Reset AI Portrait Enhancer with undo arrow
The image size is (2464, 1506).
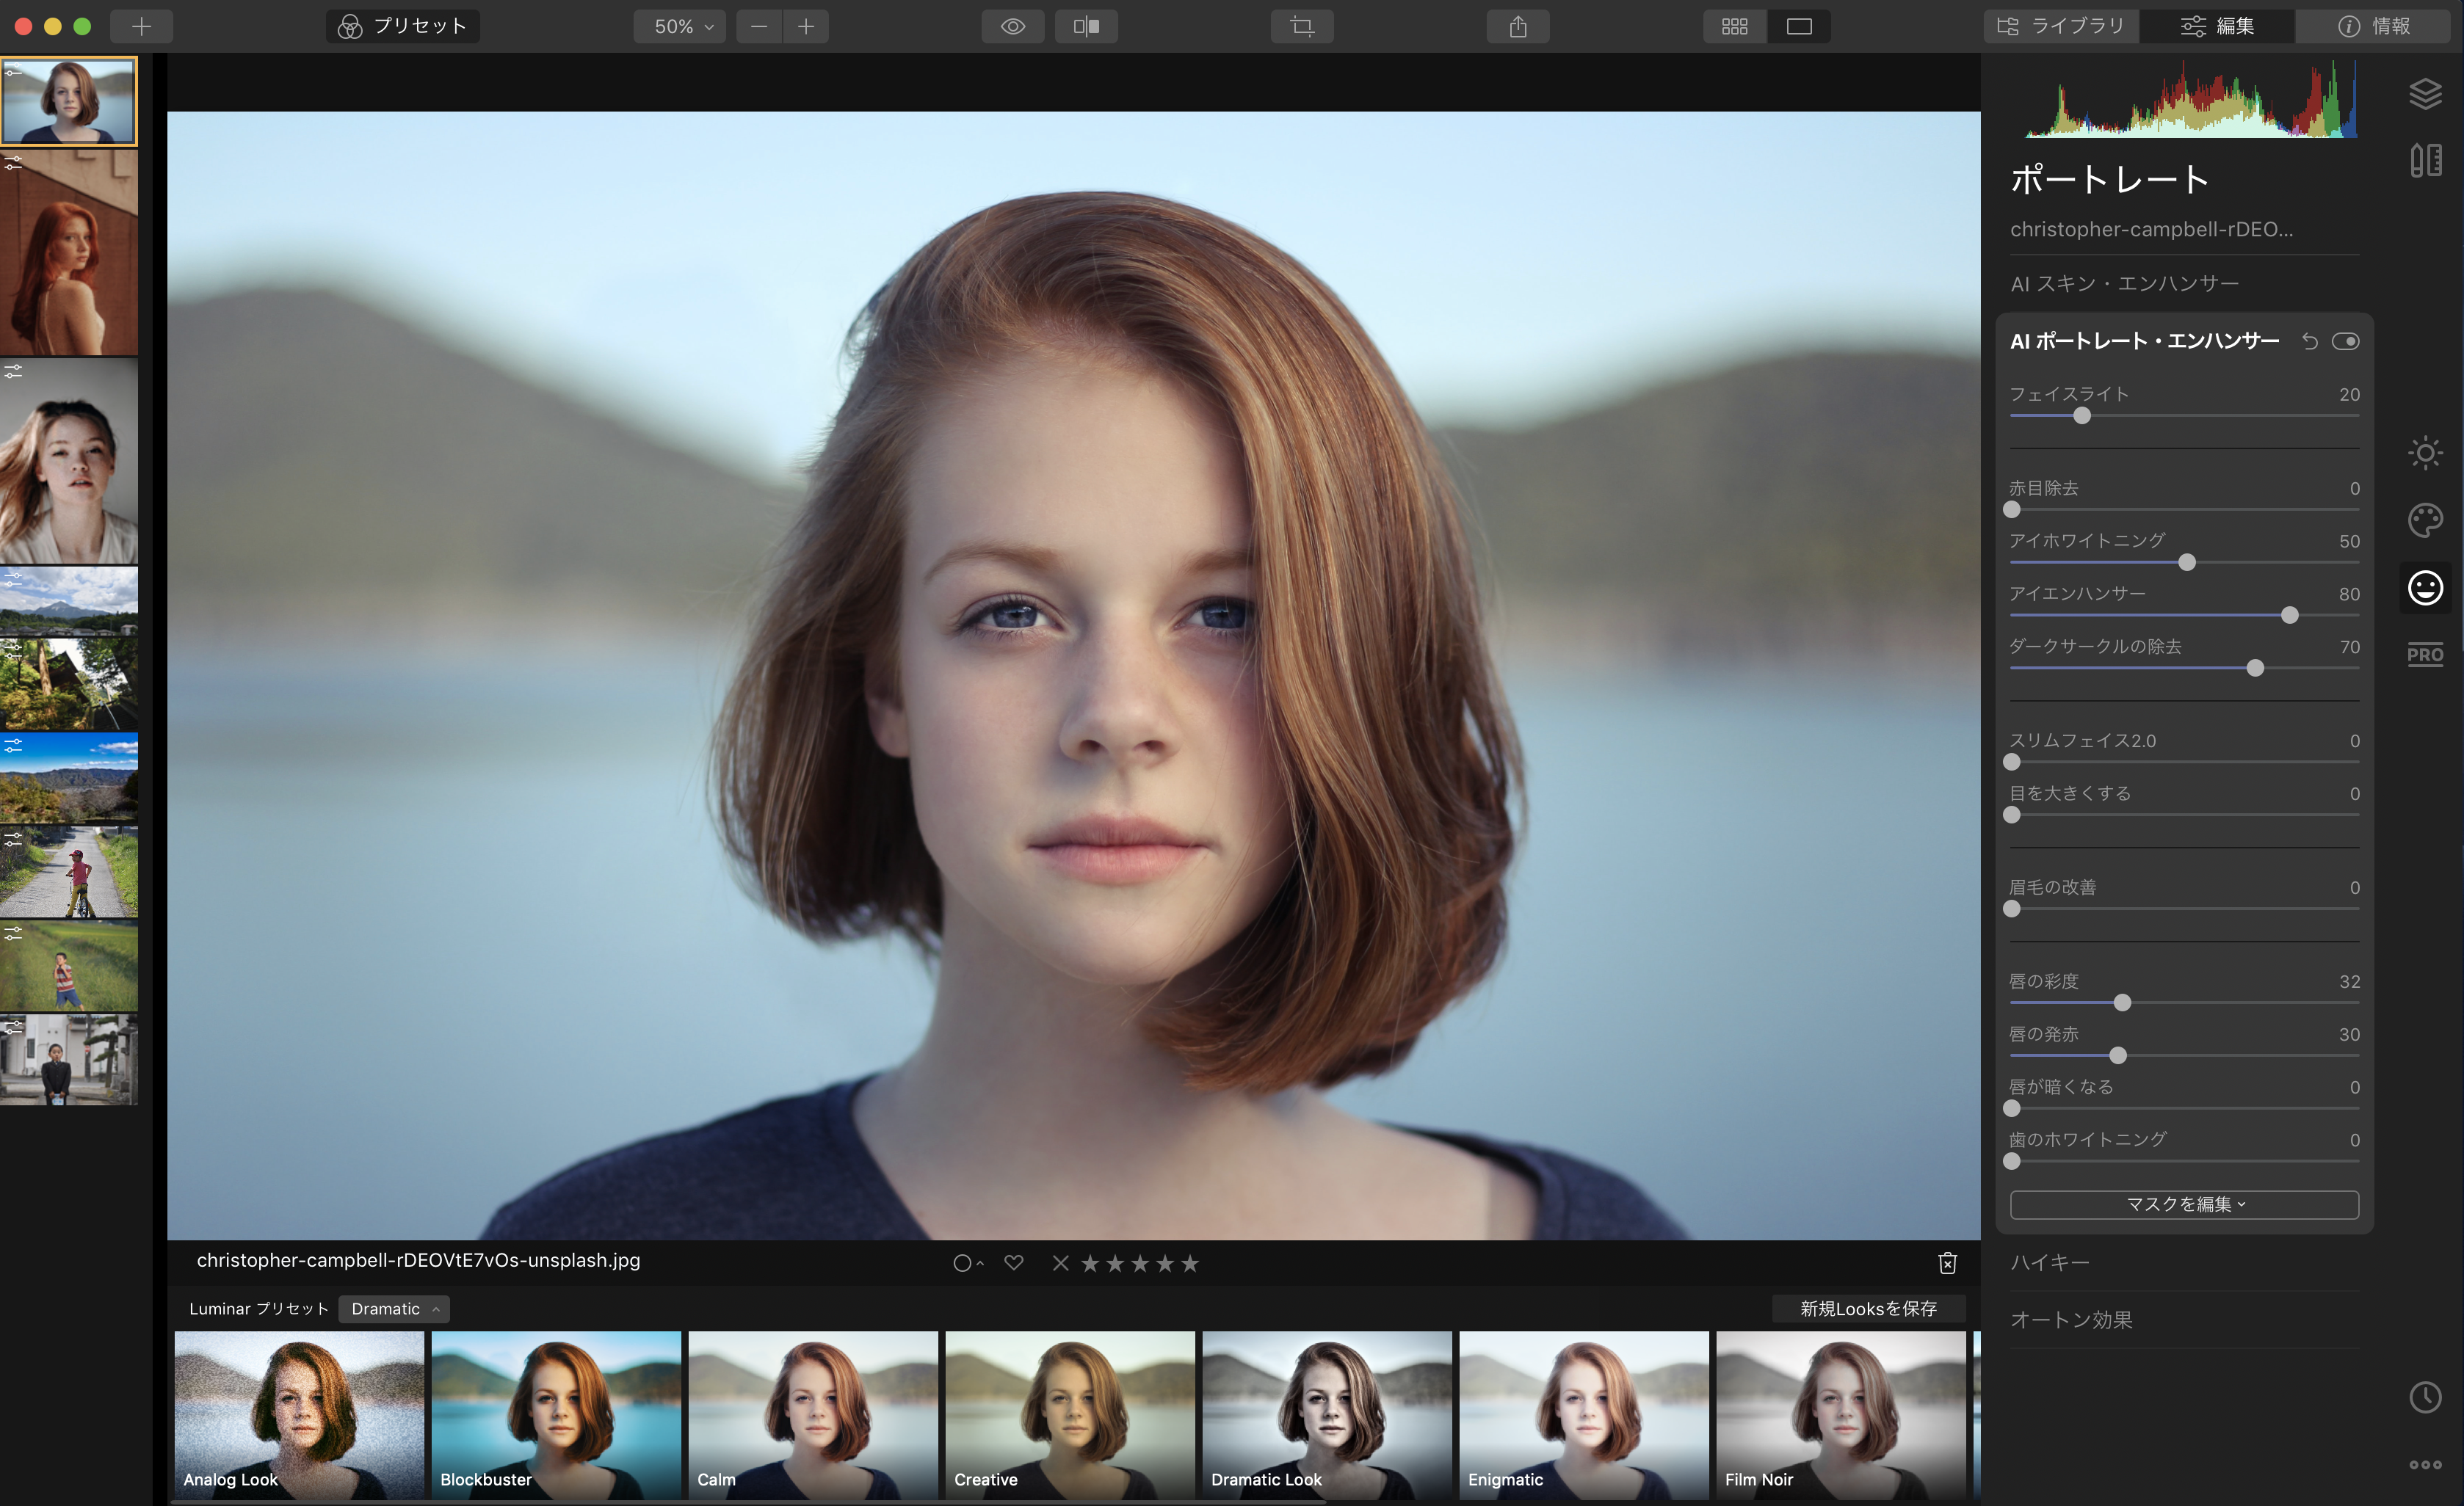[x=2309, y=342]
